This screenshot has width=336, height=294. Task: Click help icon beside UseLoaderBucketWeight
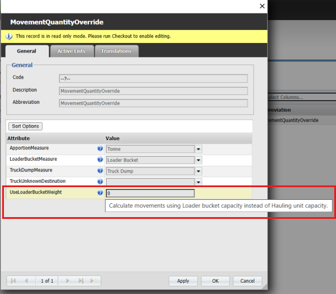click(x=100, y=193)
